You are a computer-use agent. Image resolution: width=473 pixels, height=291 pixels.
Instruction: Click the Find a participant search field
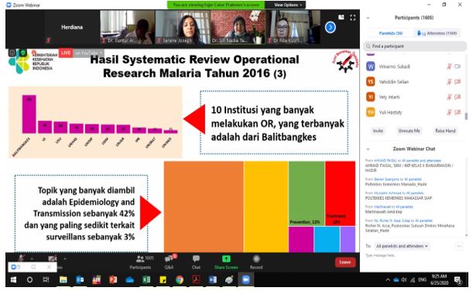[x=415, y=46]
